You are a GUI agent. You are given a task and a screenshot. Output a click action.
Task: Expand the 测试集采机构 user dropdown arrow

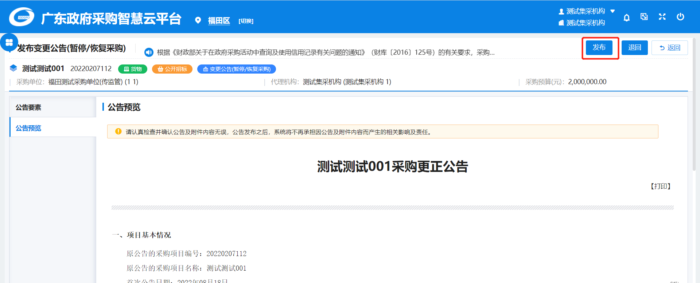612,11
